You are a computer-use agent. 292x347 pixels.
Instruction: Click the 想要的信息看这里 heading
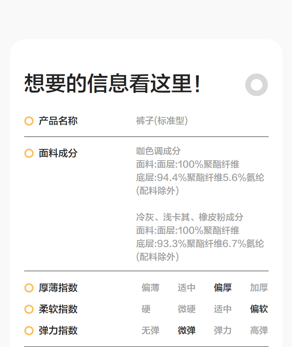pos(113,84)
